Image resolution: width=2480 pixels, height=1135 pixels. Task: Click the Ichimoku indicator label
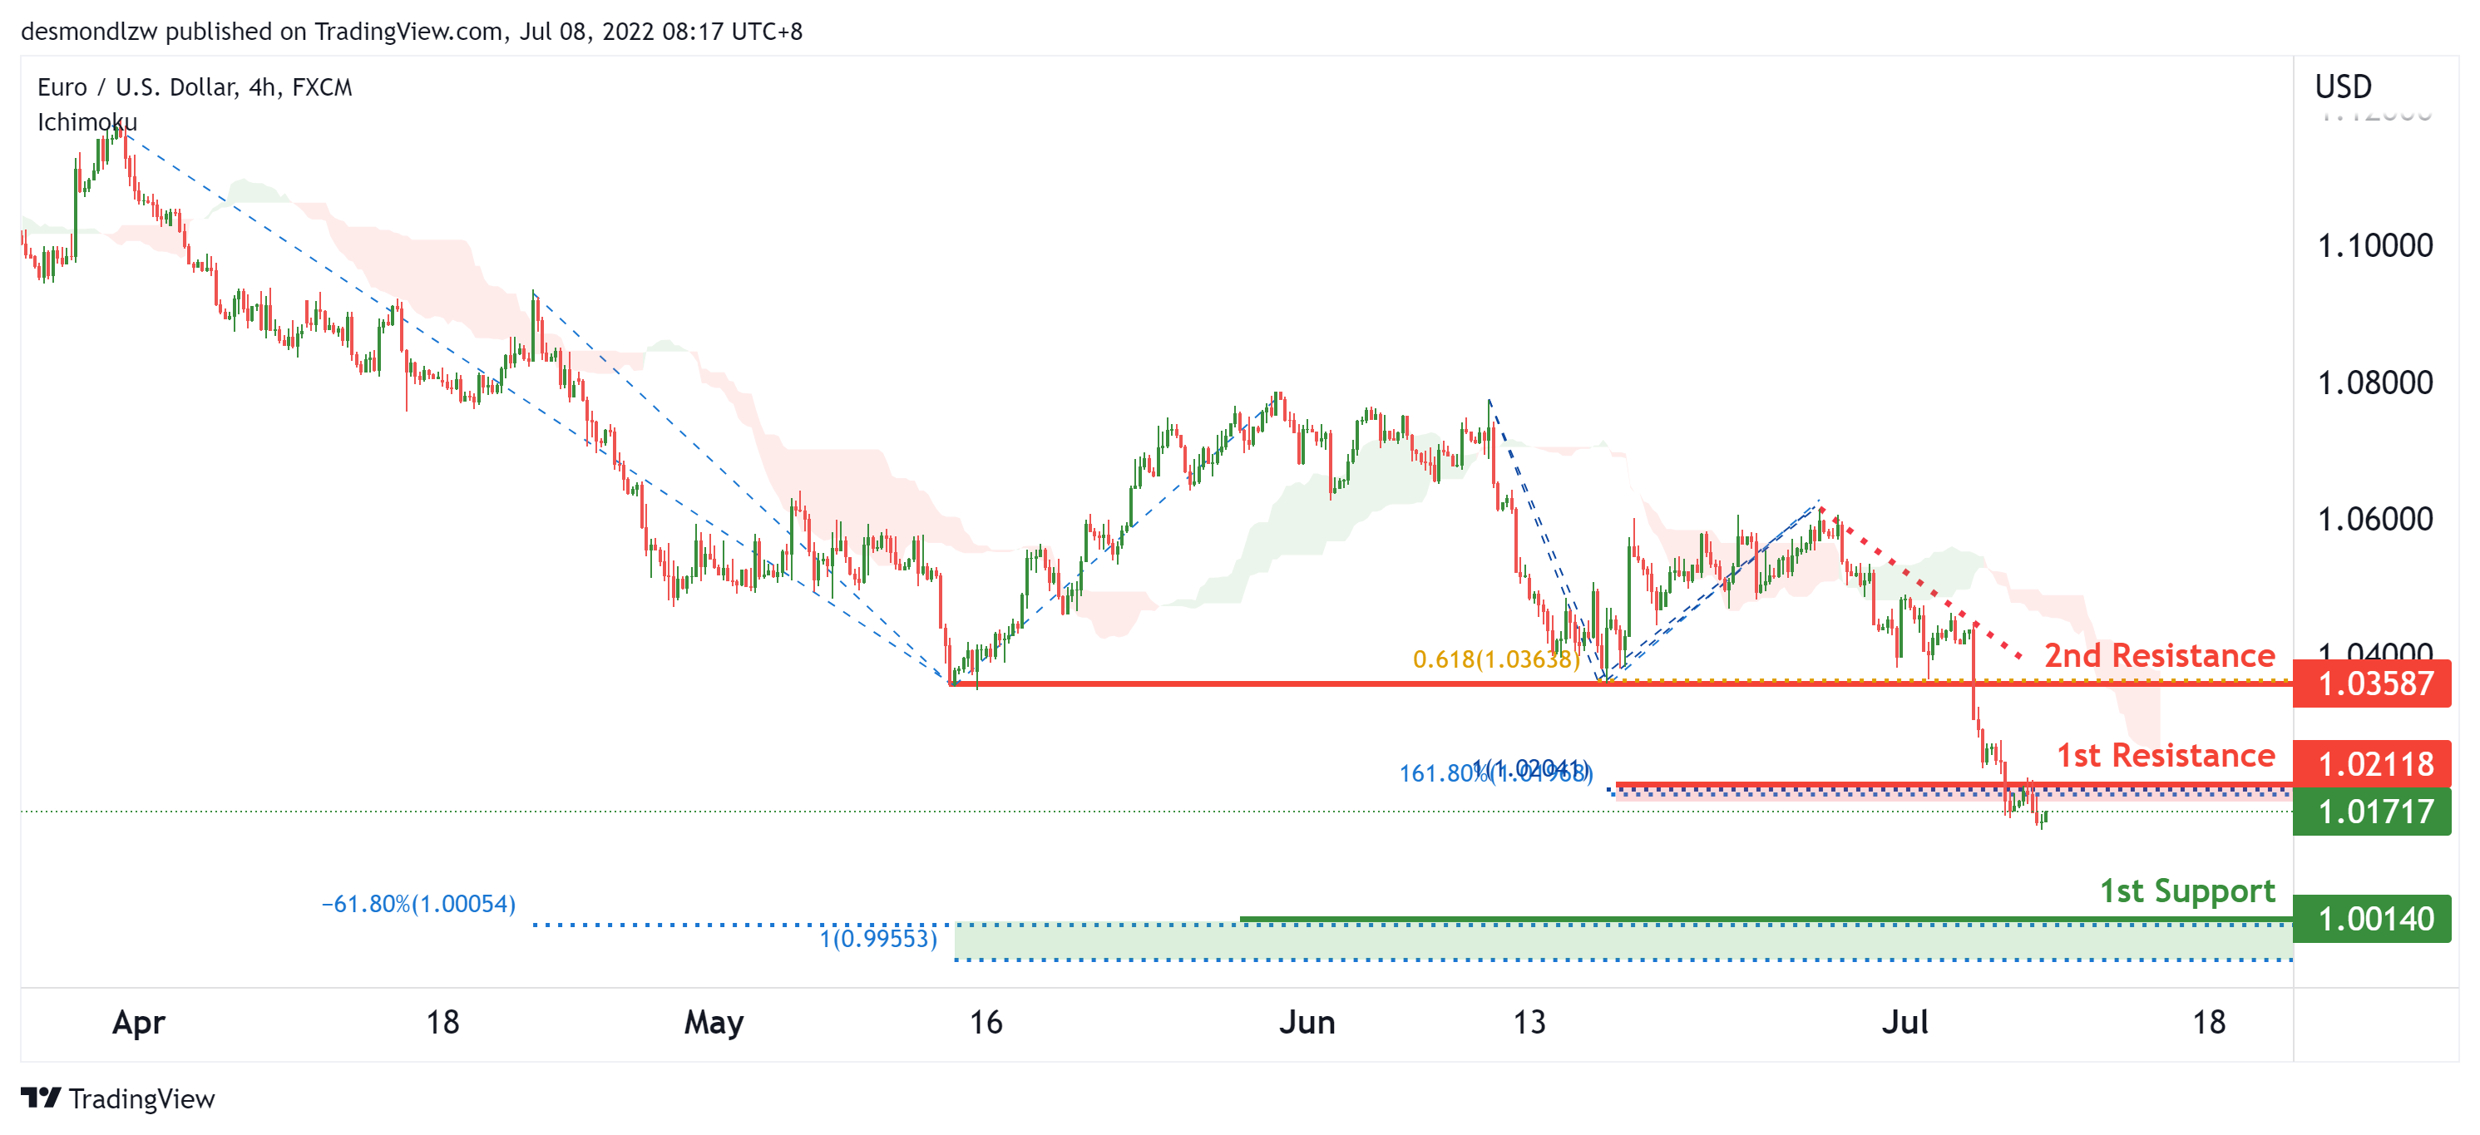86,122
